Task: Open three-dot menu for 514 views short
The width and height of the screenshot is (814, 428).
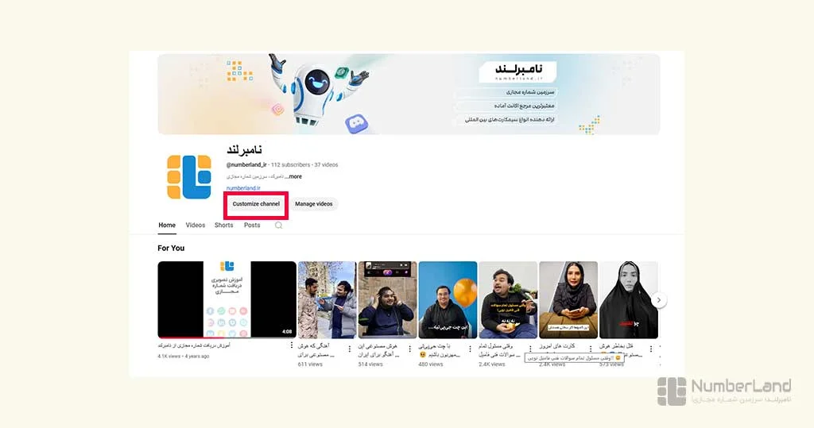Action: (x=410, y=349)
